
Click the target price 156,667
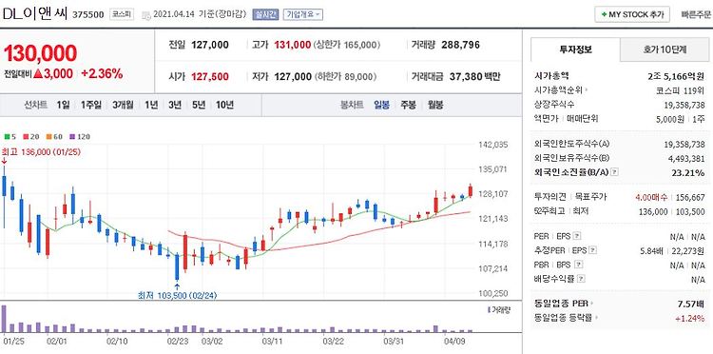(691, 198)
